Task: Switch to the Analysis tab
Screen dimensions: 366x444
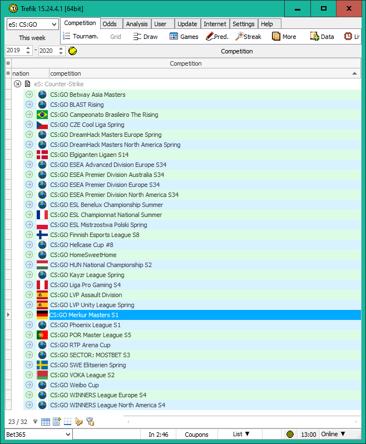Action: [137, 24]
